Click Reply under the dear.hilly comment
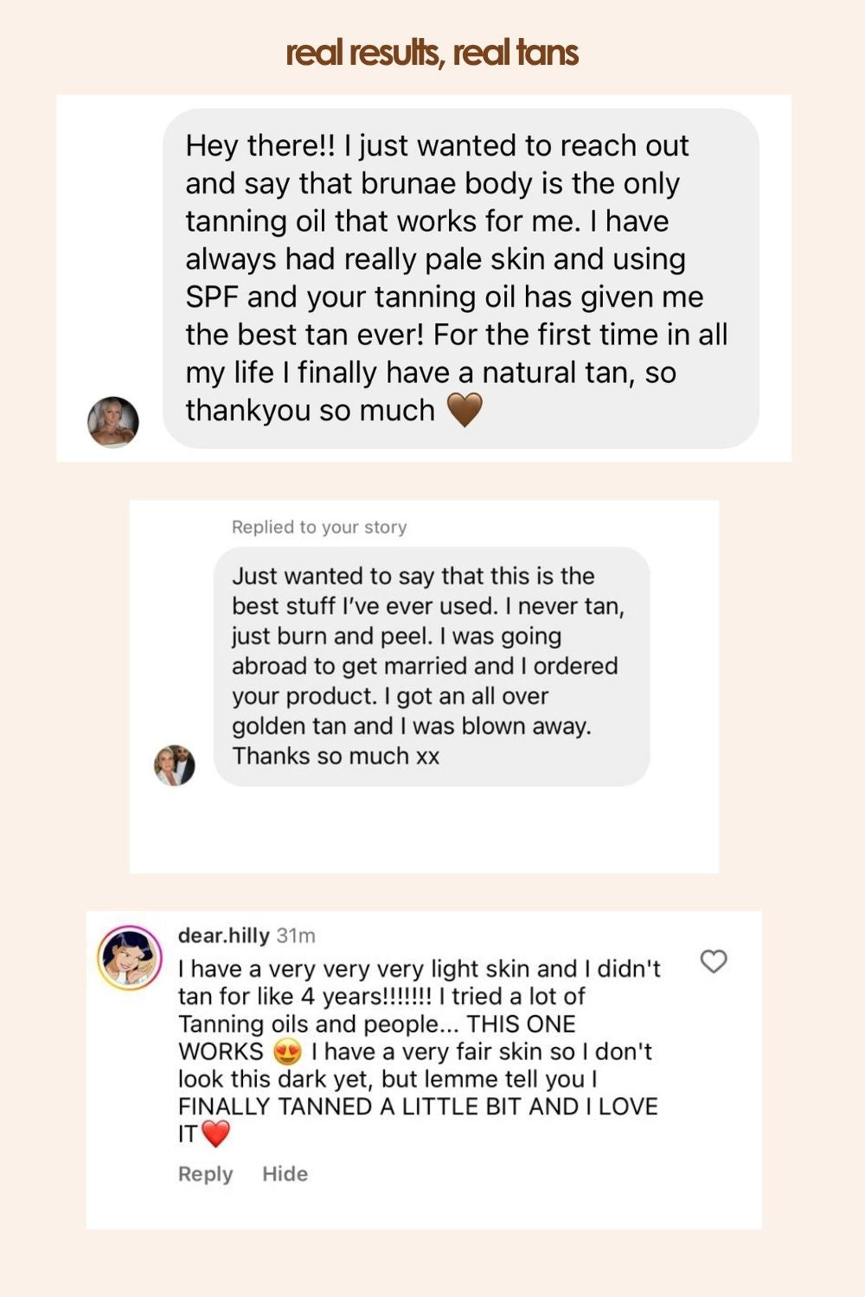865x1297 pixels. [x=205, y=1174]
